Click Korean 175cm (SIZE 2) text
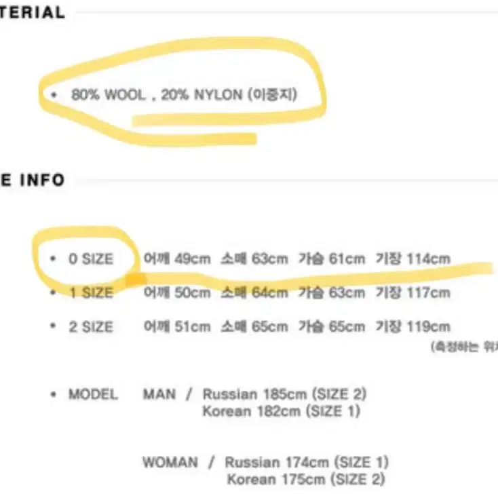 pyautogui.click(x=306, y=479)
